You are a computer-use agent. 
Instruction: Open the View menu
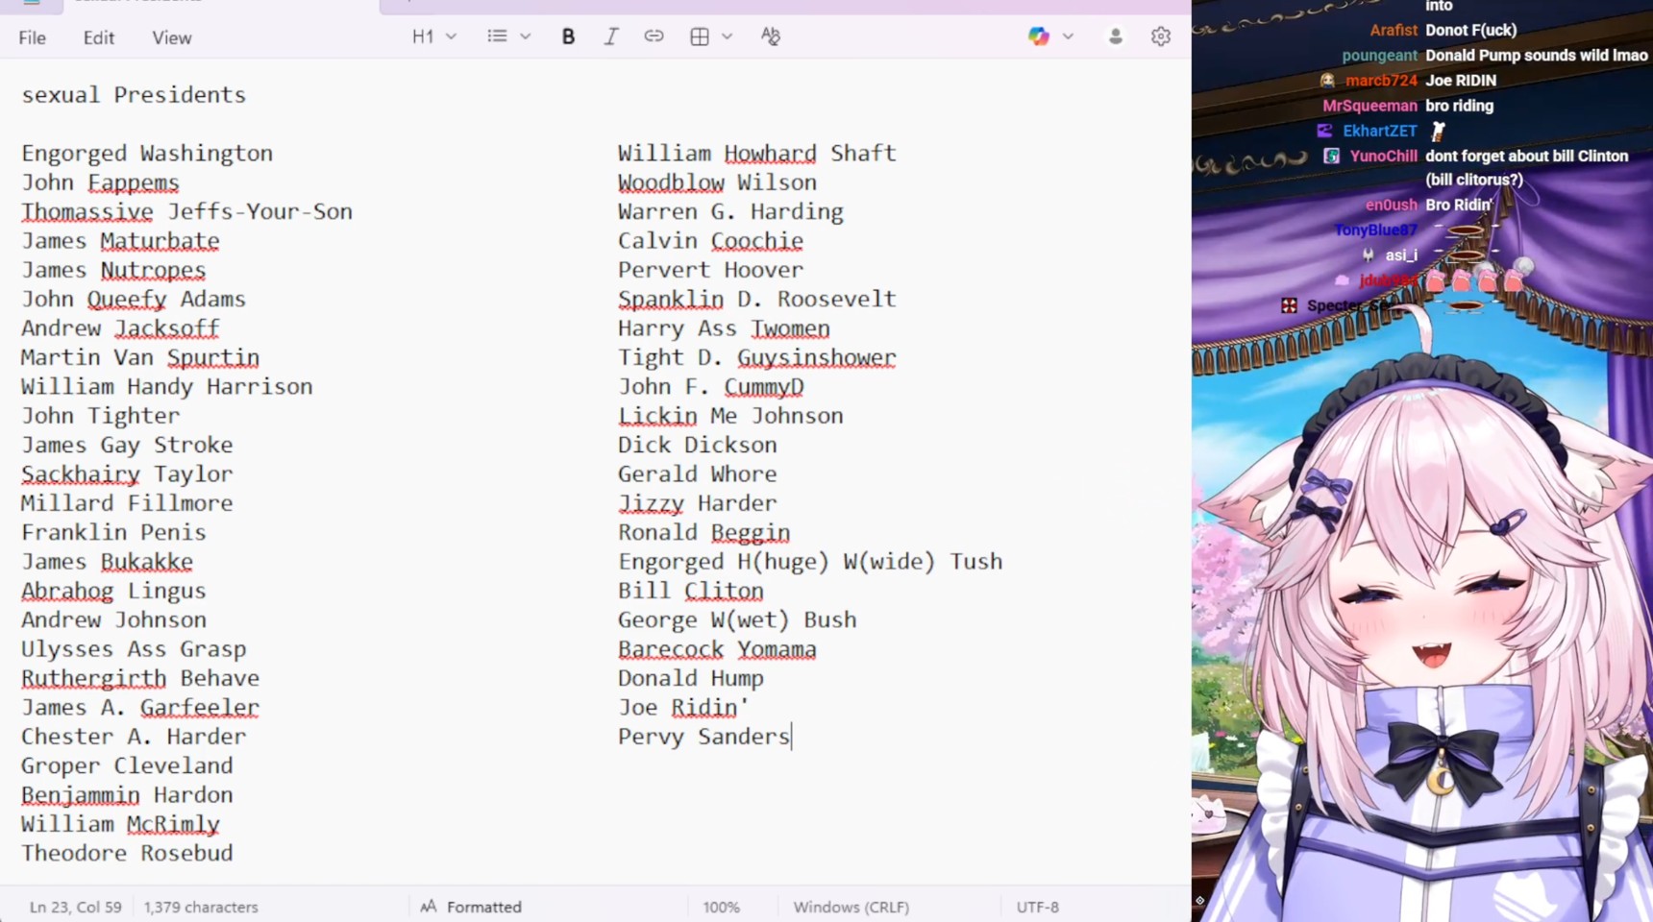(171, 37)
